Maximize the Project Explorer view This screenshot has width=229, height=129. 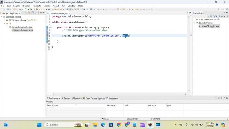(x=44, y=13)
